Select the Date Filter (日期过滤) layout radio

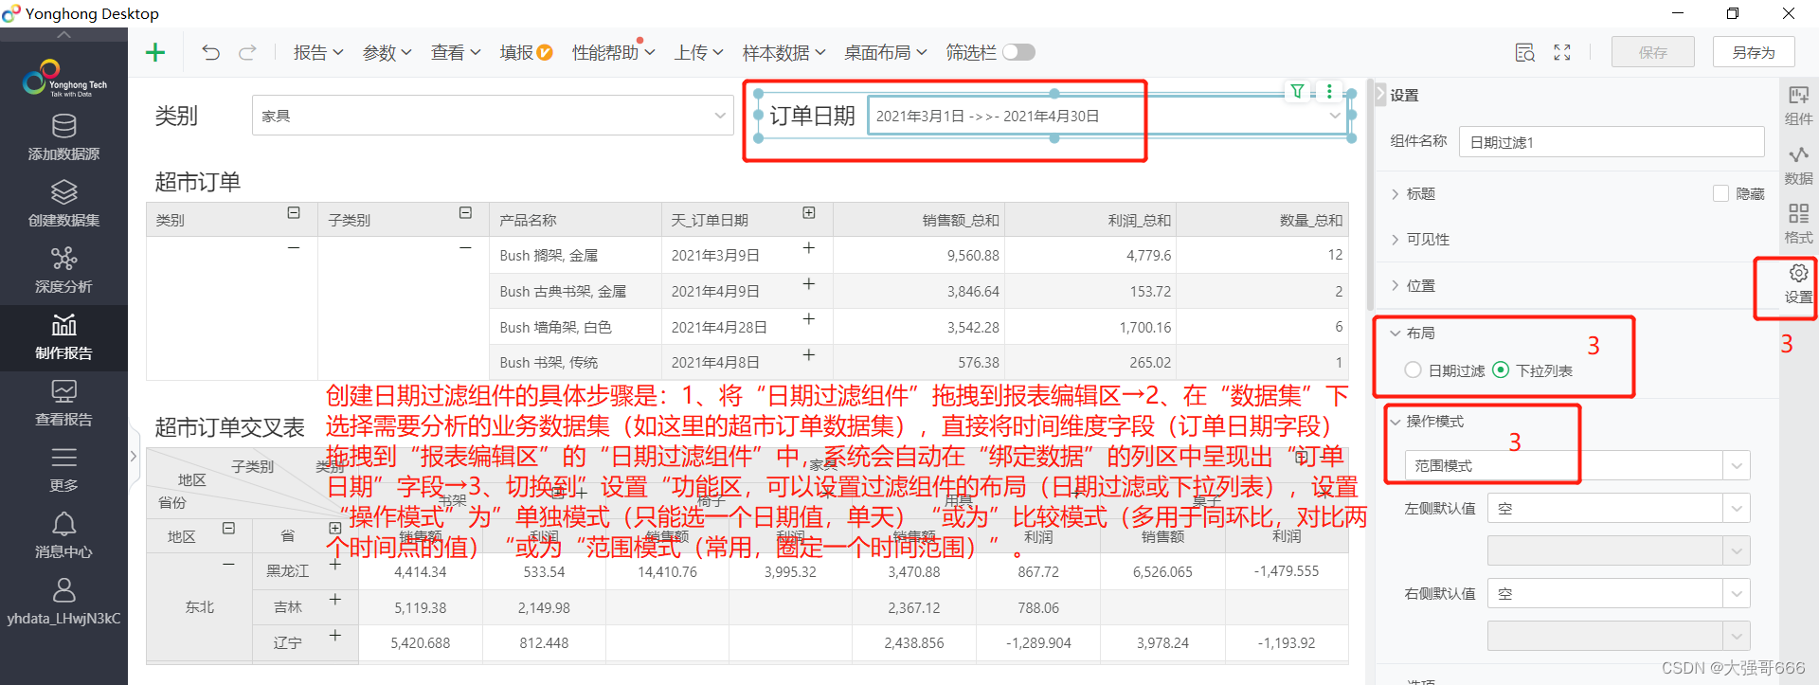[1413, 370]
